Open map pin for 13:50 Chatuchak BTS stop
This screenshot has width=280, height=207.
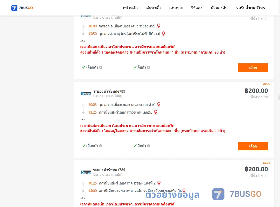[x=163, y=34]
